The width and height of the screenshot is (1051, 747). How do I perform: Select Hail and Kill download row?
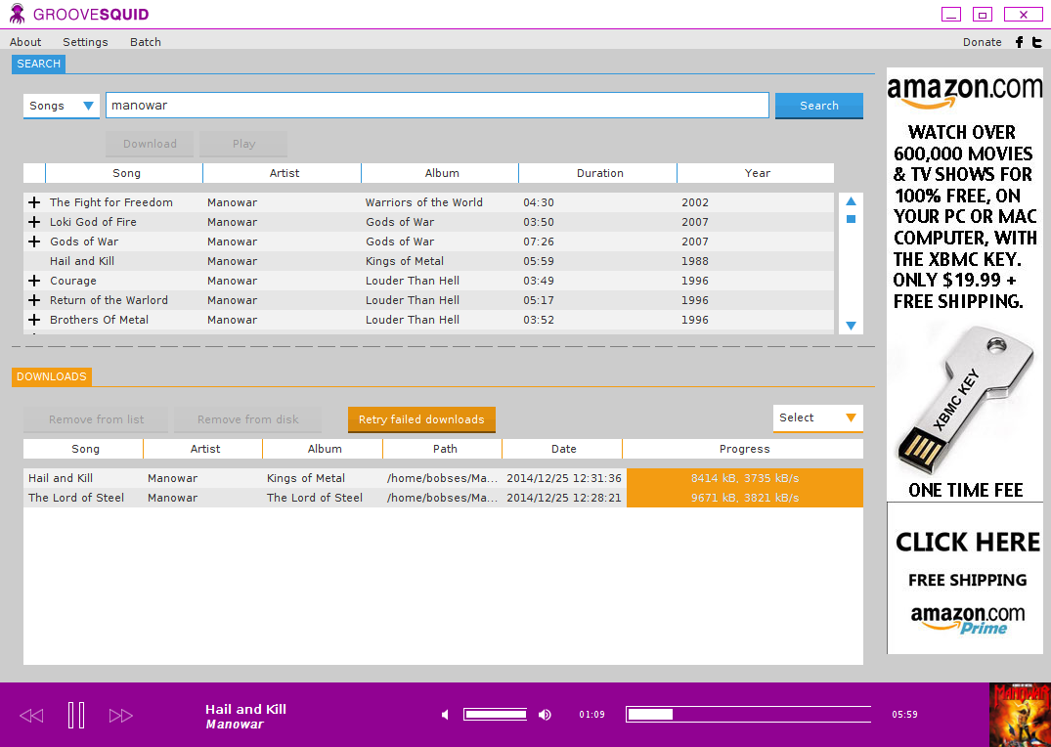tap(443, 478)
